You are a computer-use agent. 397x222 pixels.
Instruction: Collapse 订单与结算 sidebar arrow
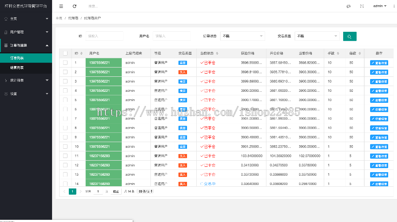(47, 45)
